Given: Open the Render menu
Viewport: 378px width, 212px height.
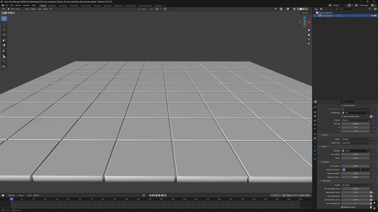Looking at the screenshot, I should click(x=18, y=5).
